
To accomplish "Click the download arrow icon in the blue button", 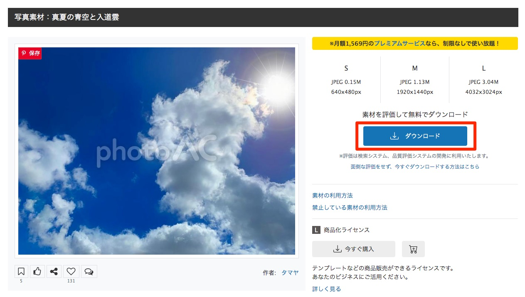I will [394, 136].
